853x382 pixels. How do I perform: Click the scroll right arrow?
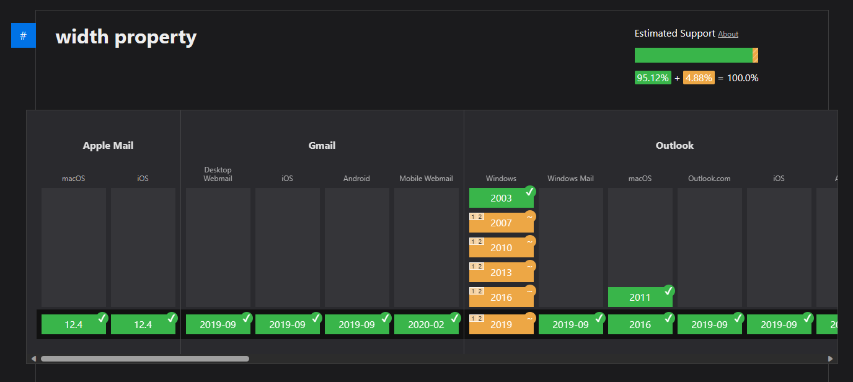(x=830, y=358)
